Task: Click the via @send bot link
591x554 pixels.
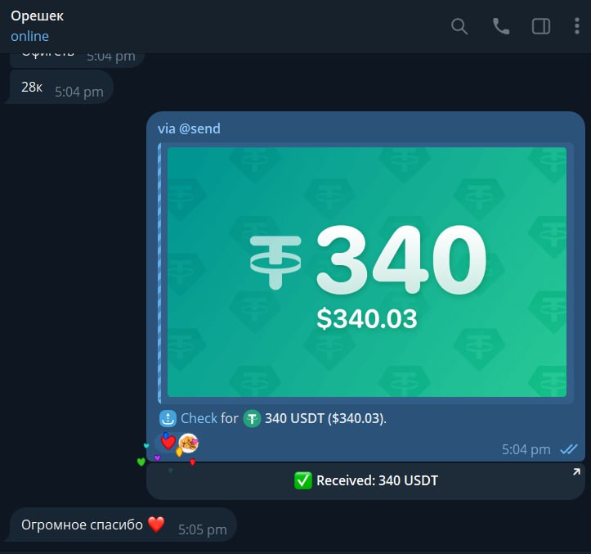Action: [x=189, y=128]
